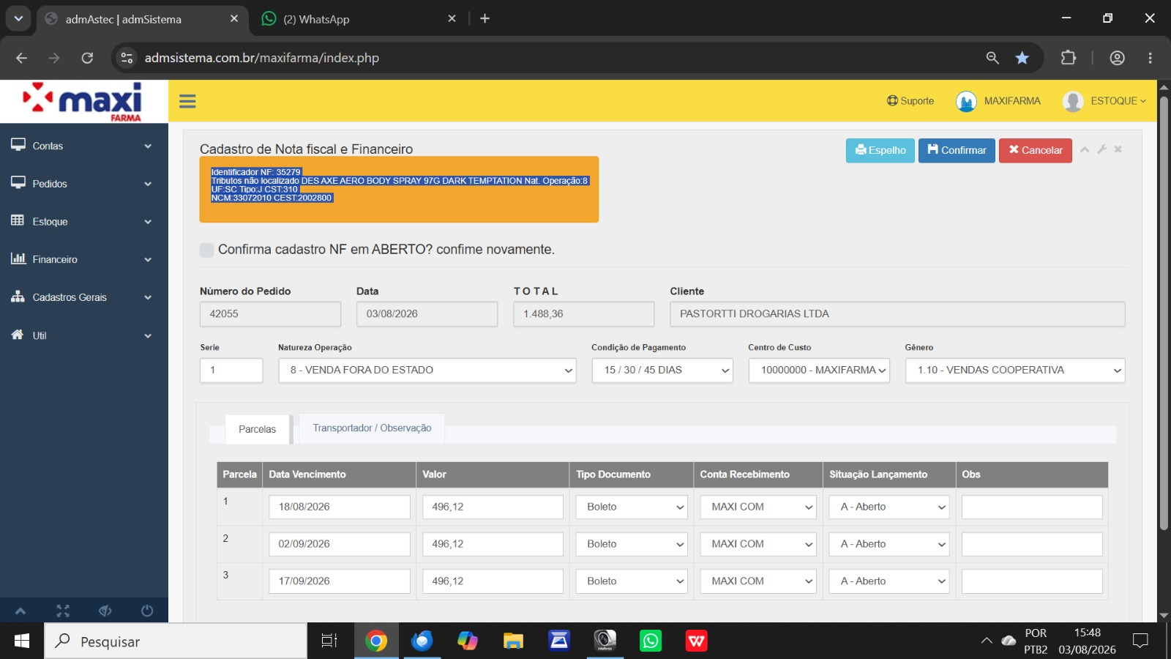
Task: Expand the Cadastros Gerais sidebar menu
Action: pyautogui.click(x=84, y=297)
